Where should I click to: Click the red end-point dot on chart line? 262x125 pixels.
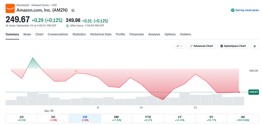tap(239, 92)
